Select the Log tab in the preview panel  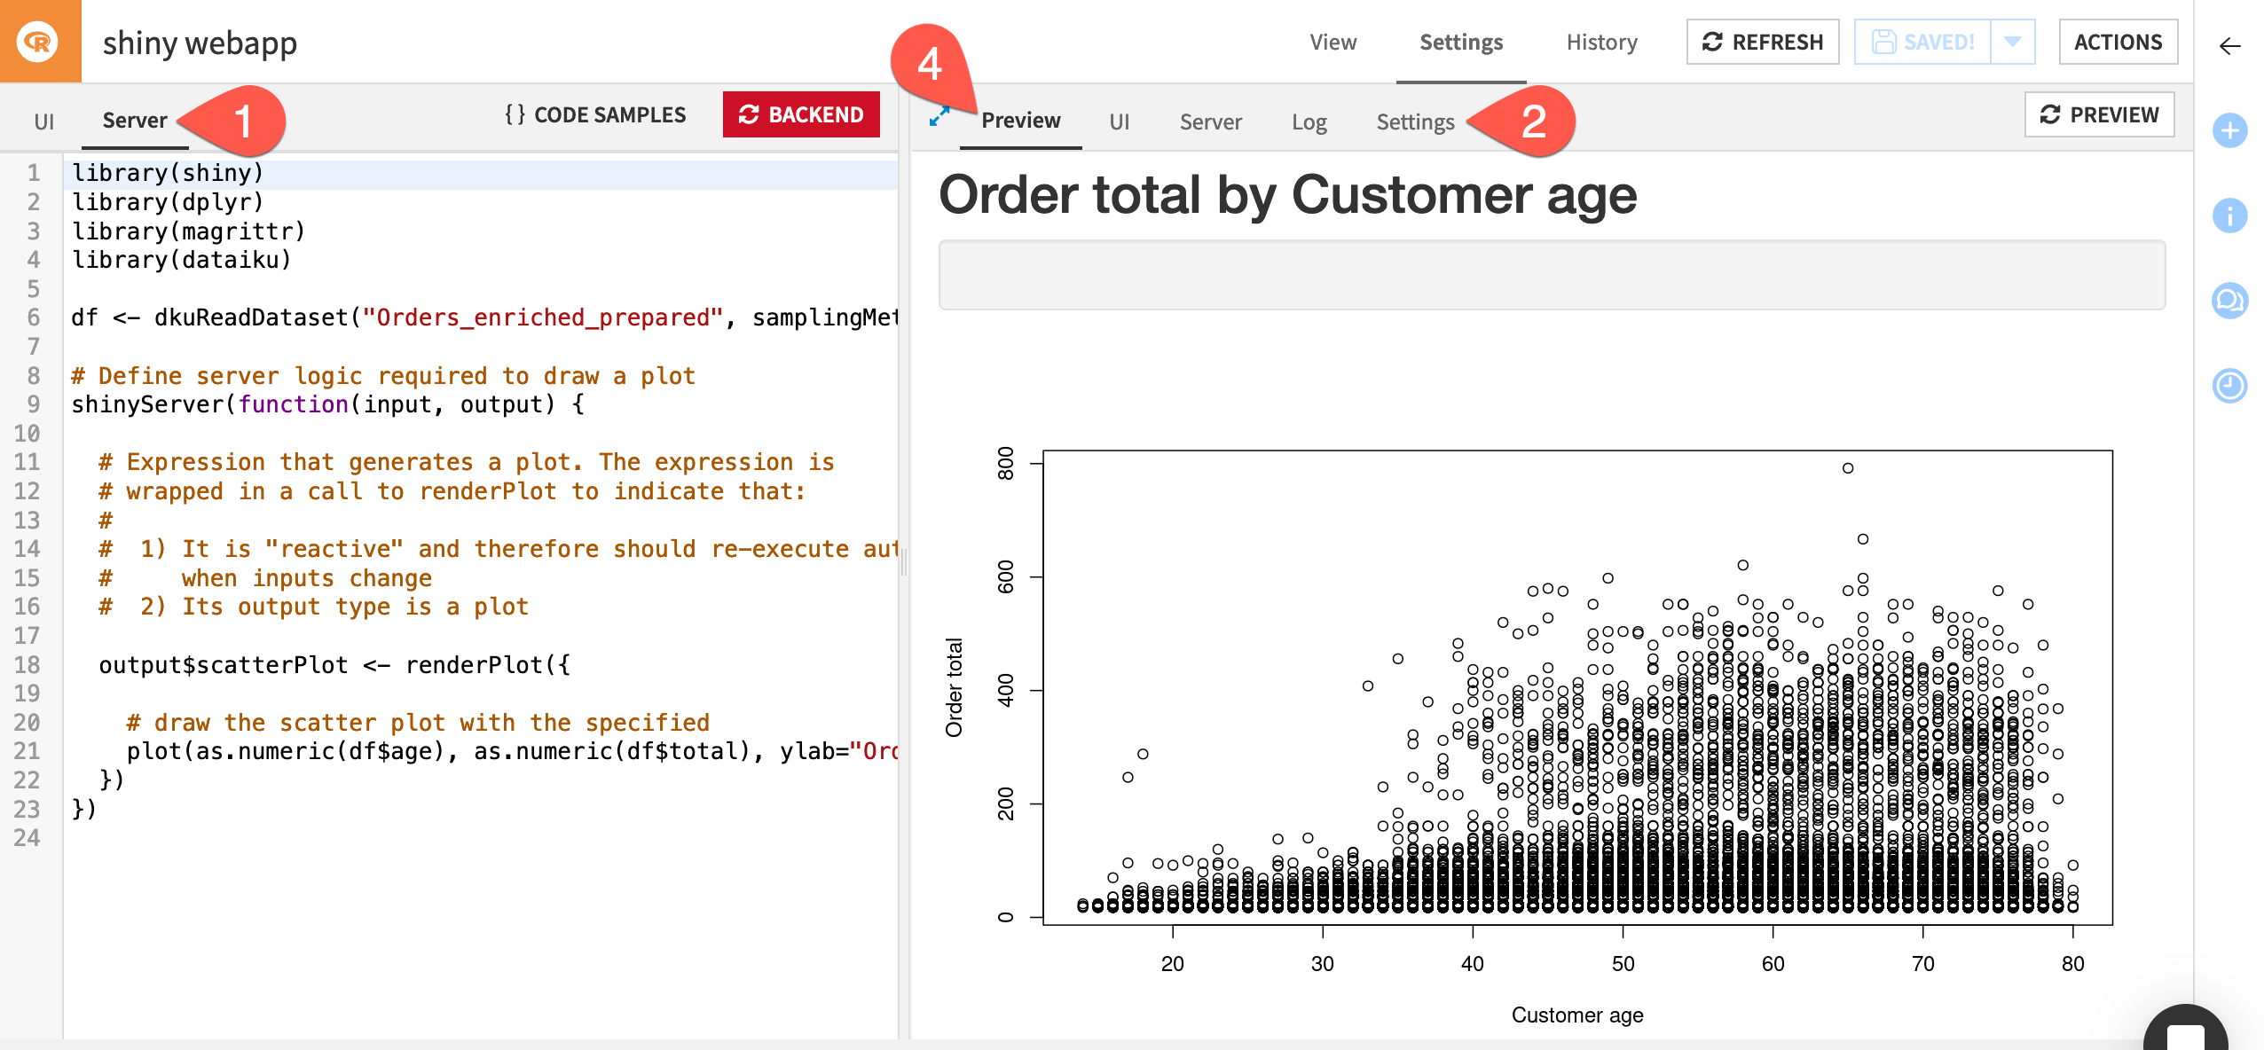(x=1309, y=121)
